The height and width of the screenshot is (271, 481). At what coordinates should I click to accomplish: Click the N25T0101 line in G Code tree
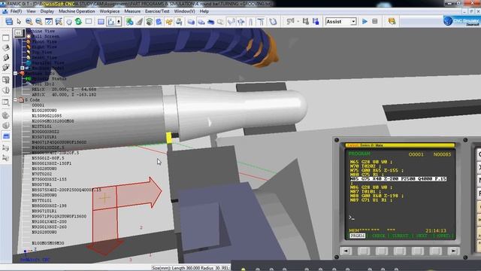coord(42,126)
